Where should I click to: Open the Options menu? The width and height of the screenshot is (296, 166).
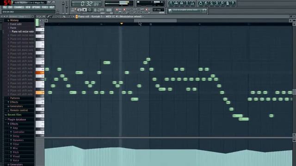coord(36,7)
